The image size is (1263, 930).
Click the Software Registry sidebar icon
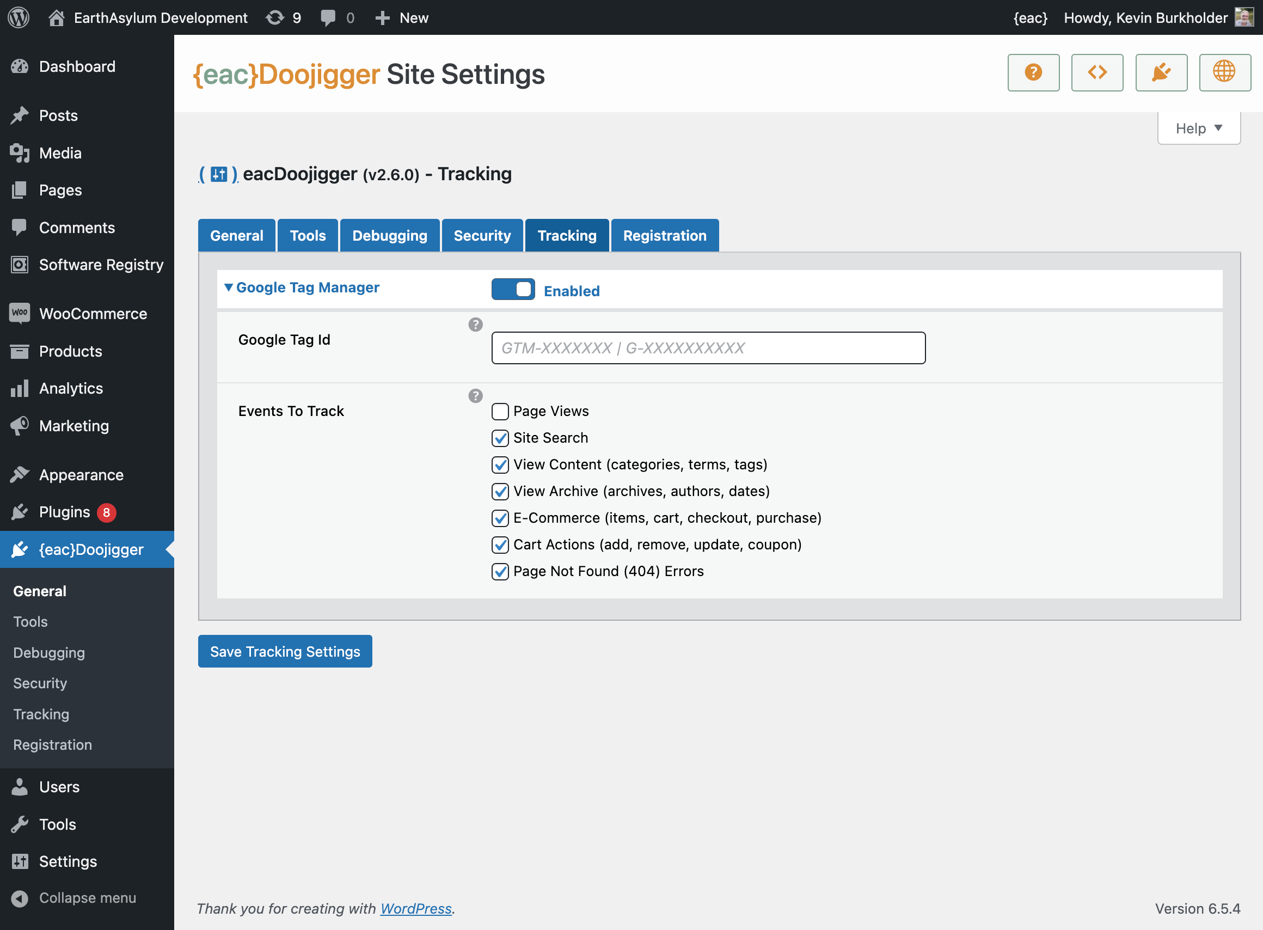click(x=20, y=264)
